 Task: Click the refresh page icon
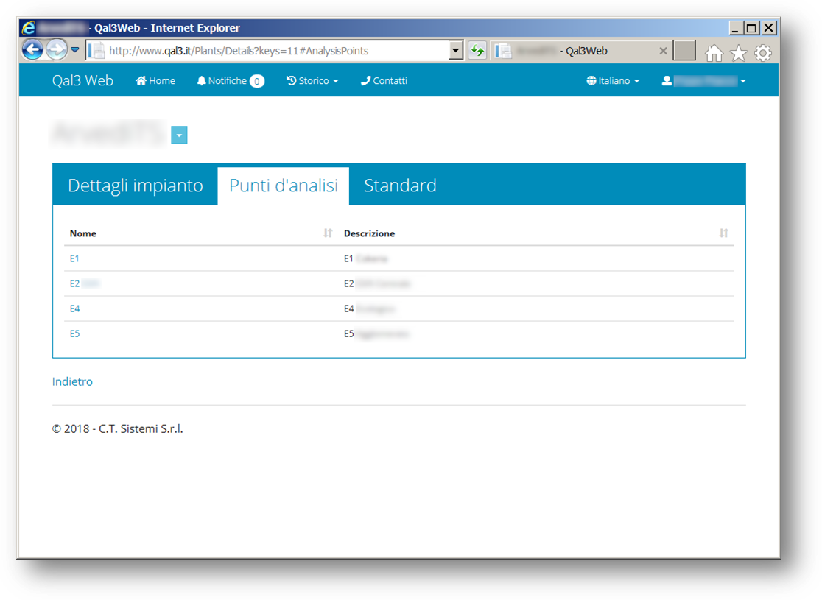click(477, 51)
